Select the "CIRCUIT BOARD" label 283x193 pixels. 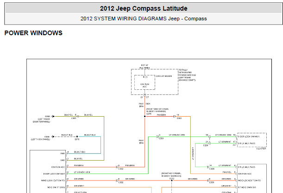pos(164,76)
